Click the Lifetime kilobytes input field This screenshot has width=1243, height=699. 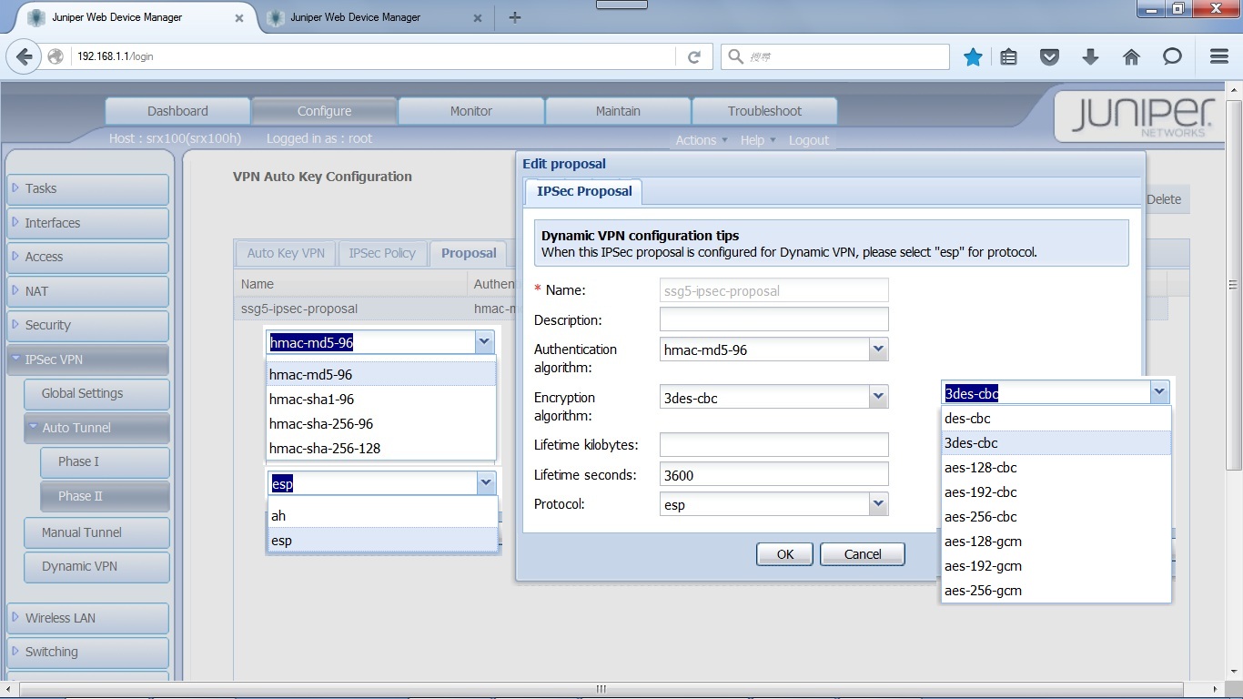(773, 444)
